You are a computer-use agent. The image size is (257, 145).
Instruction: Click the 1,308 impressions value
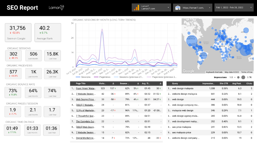[x=212, y=88]
